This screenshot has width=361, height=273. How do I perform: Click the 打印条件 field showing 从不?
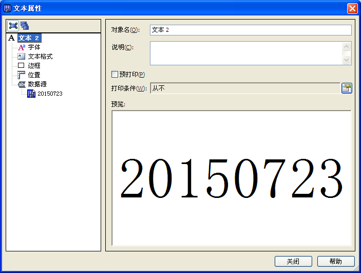coord(244,88)
